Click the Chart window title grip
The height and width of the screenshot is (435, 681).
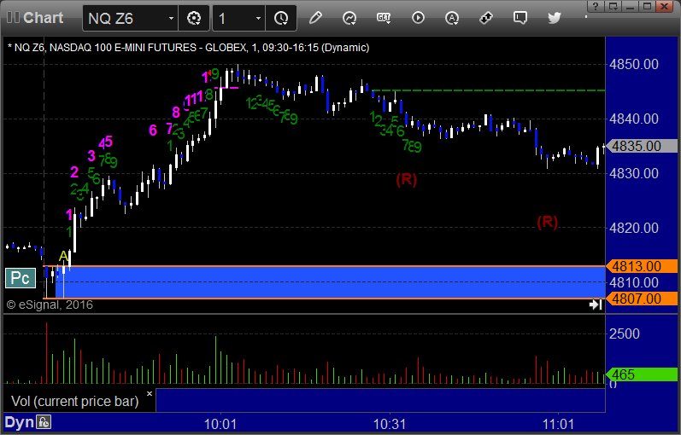tap(13, 18)
